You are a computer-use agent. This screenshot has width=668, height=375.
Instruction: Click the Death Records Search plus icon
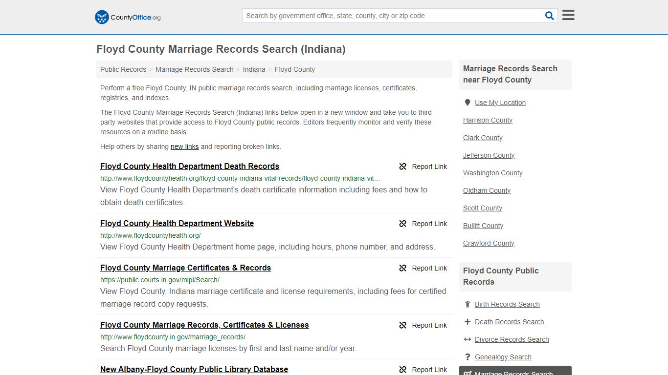pos(468,322)
